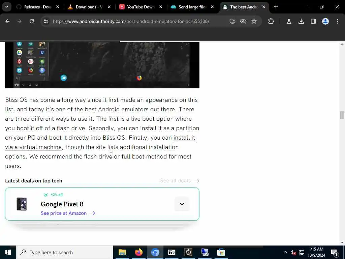Go back to the previous page
This screenshot has width=345, height=259.
(7, 21)
